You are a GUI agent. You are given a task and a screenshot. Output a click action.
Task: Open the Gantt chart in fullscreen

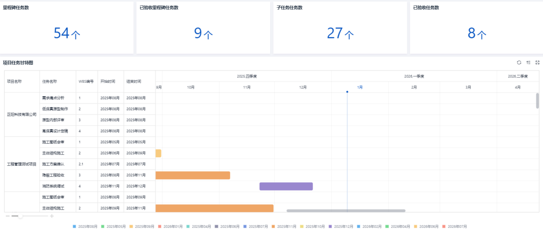click(537, 62)
